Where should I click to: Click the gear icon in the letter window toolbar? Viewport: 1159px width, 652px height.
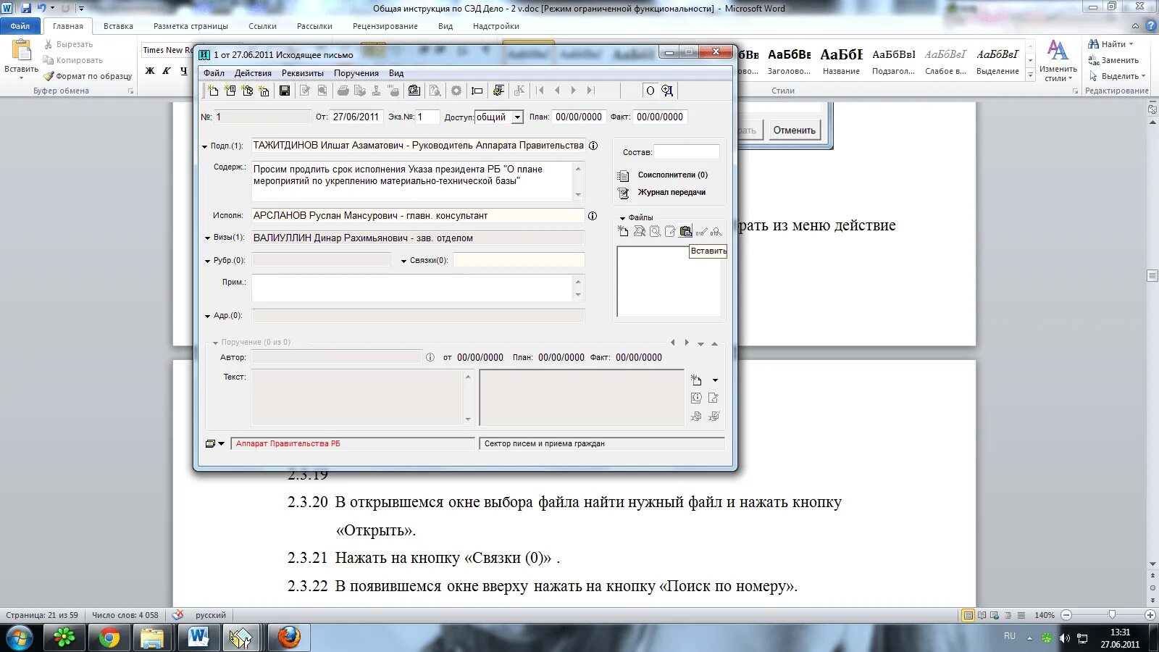[456, 91]
